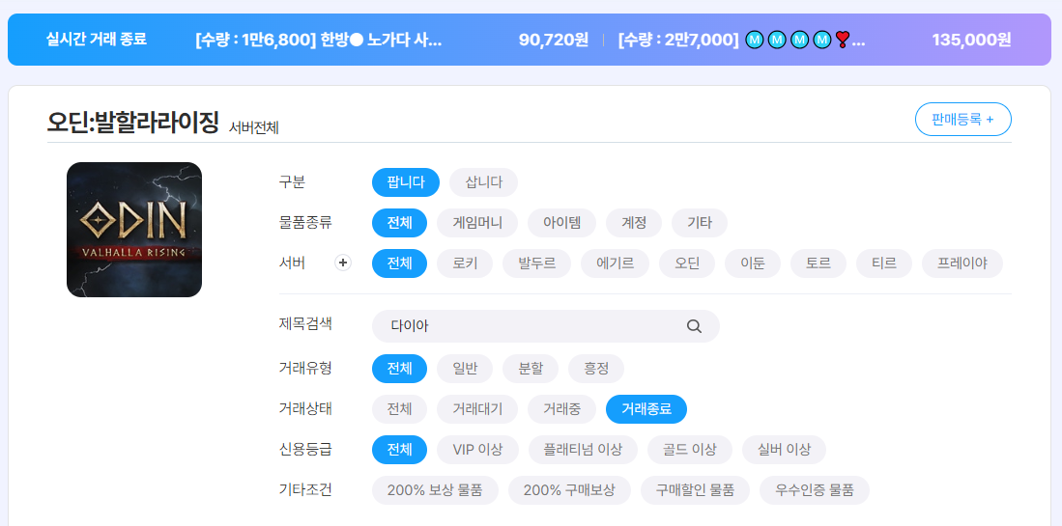
Task: Expand server list with plus icon
Action: point(343,263)
